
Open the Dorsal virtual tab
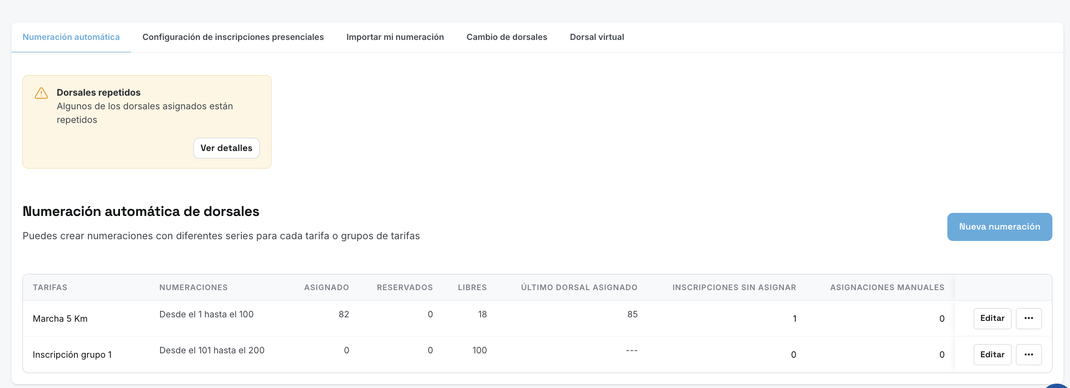click(x=597, y=37)
